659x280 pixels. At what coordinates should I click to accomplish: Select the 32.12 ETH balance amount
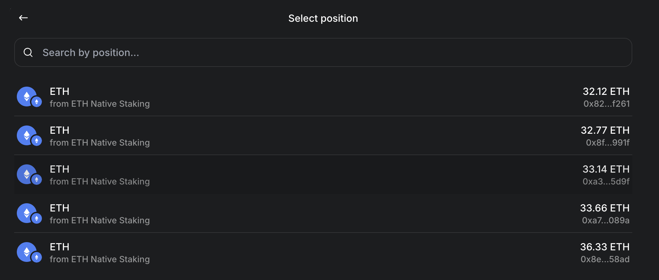point(606,91)
